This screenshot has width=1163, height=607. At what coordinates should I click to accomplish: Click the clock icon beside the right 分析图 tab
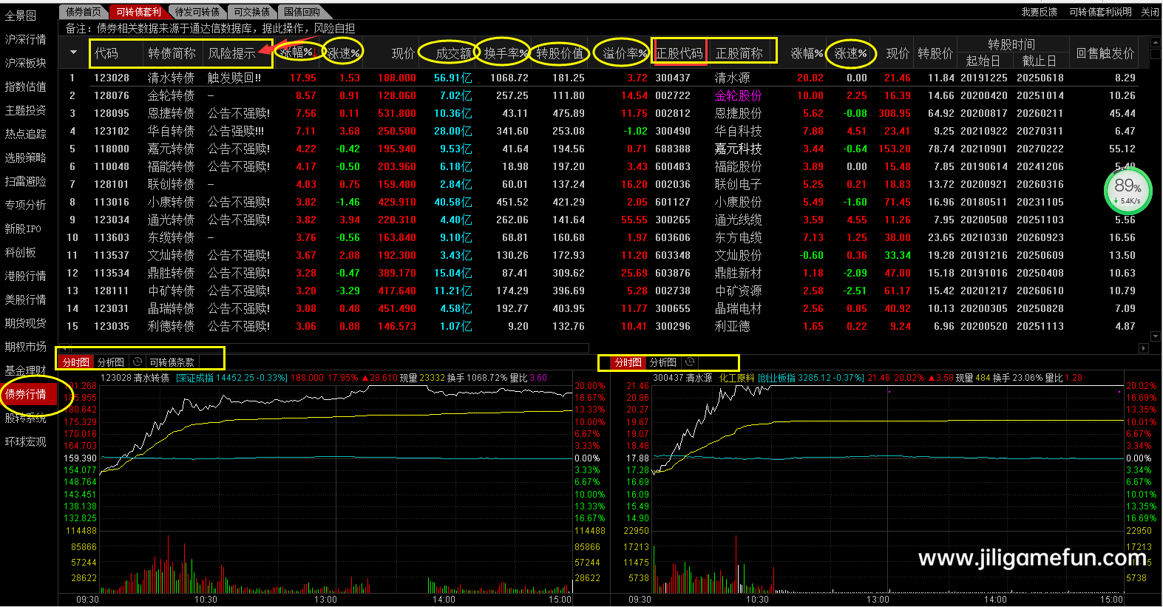tap(690, 362)
